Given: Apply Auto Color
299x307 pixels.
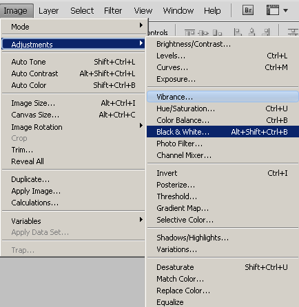Looking at the screenshot, I should point(73,85).
